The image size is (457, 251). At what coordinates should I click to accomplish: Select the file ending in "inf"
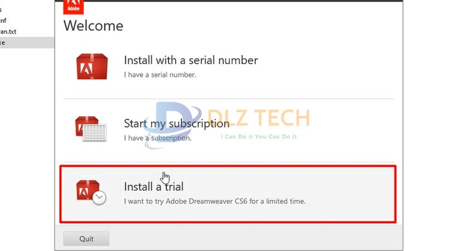[x=3, y=21]
